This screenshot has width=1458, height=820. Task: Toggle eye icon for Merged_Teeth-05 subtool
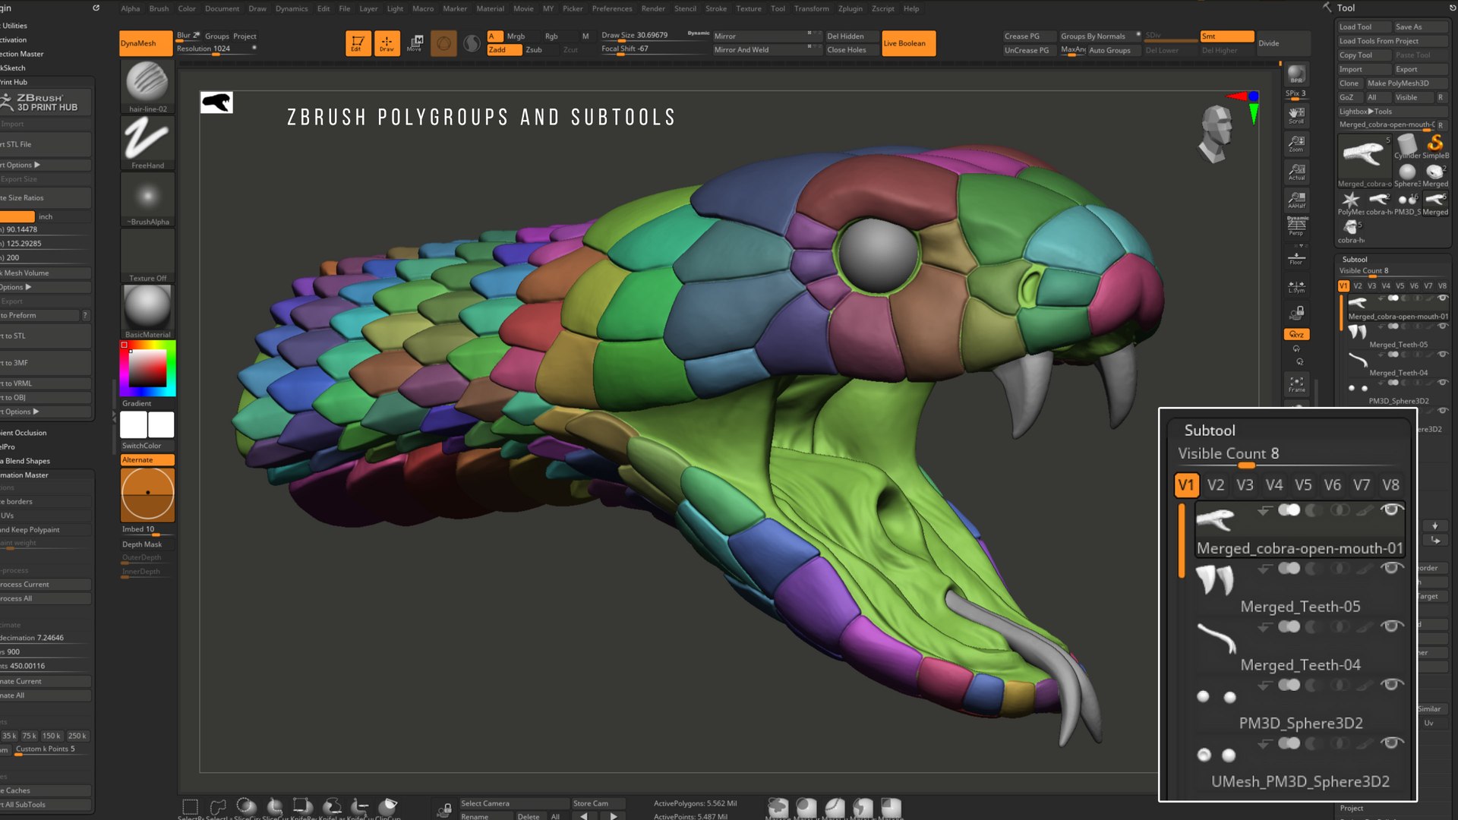point(1442,326)
